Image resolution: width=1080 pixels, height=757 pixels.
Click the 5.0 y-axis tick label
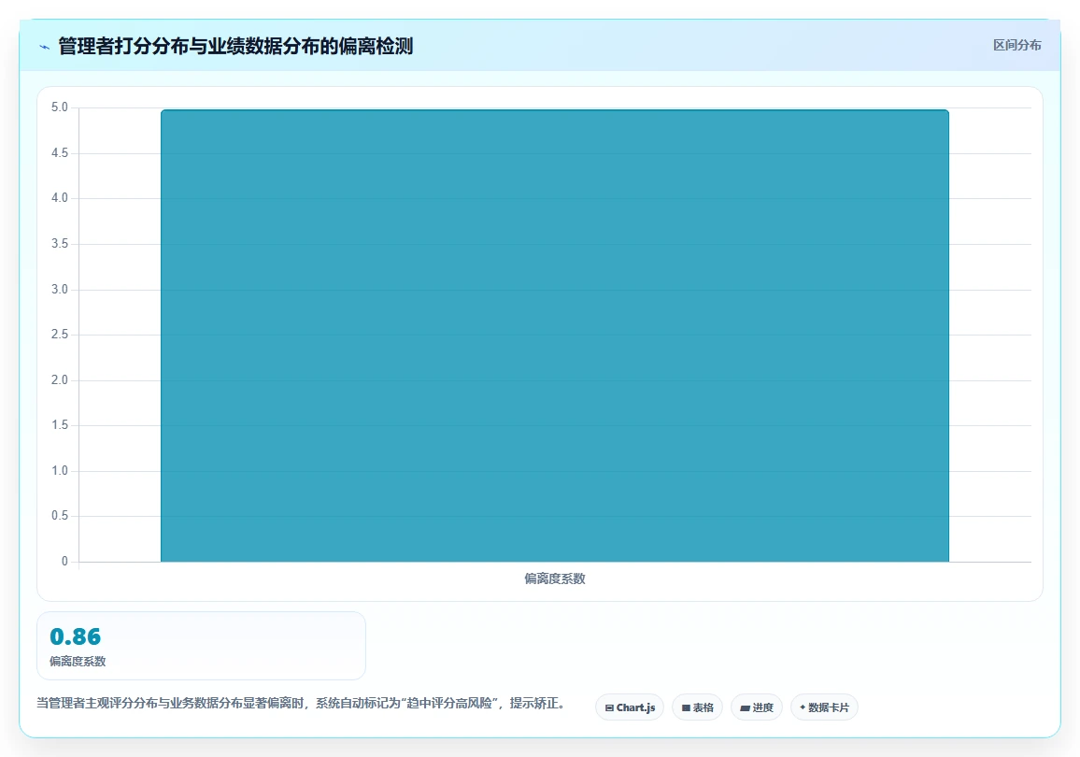point(60,107)
